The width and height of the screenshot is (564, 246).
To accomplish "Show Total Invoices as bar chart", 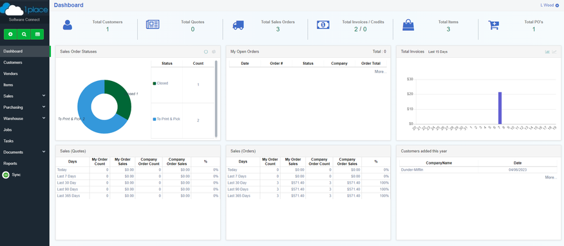I will click(x=547, y=51).
